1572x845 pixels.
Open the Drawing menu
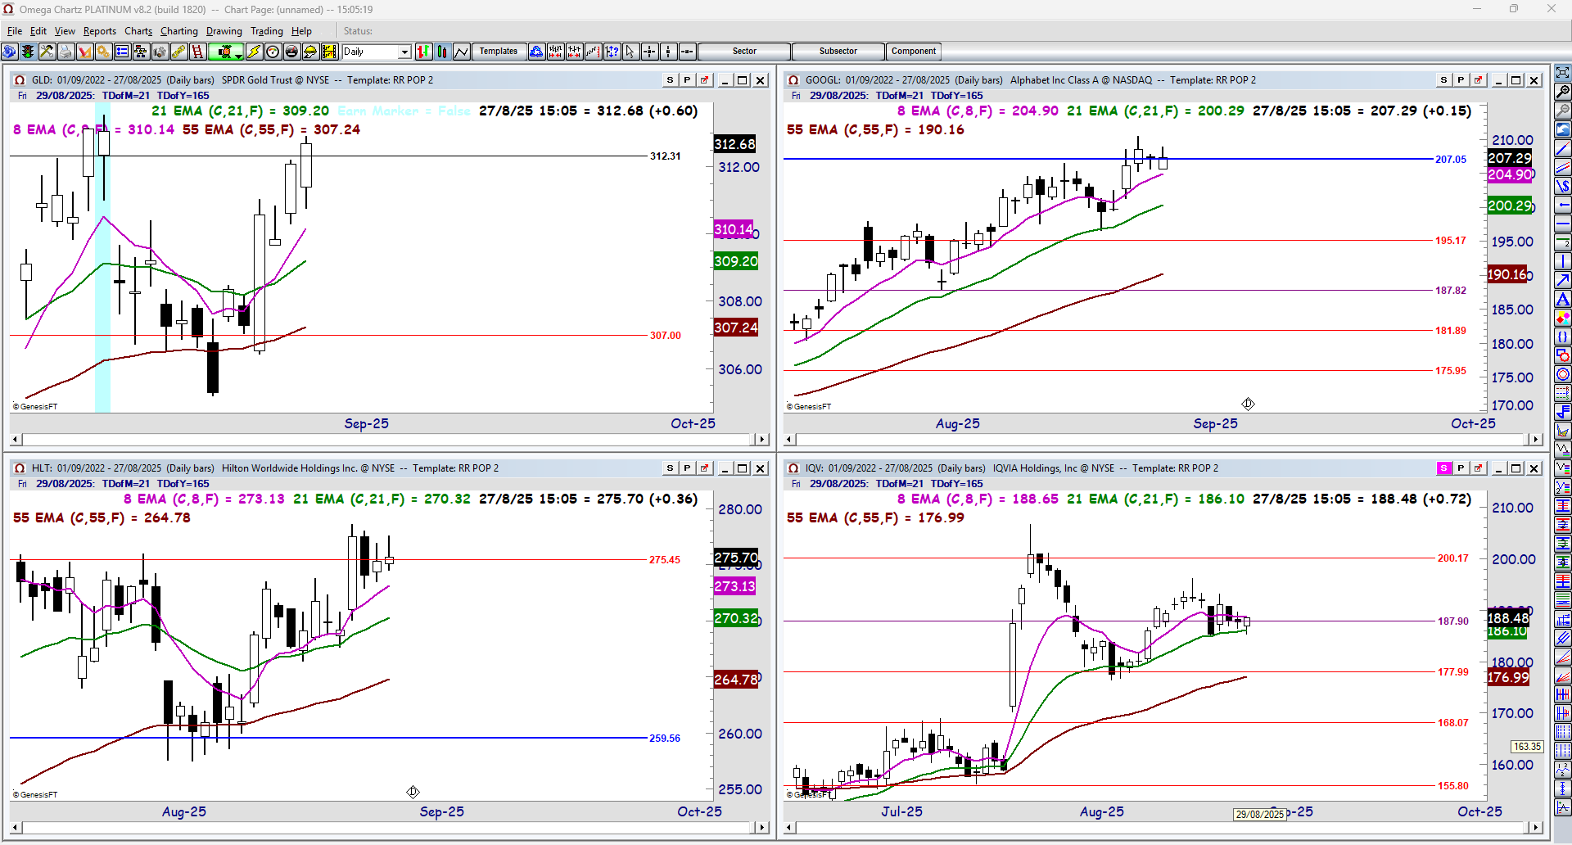click(224, 31)
